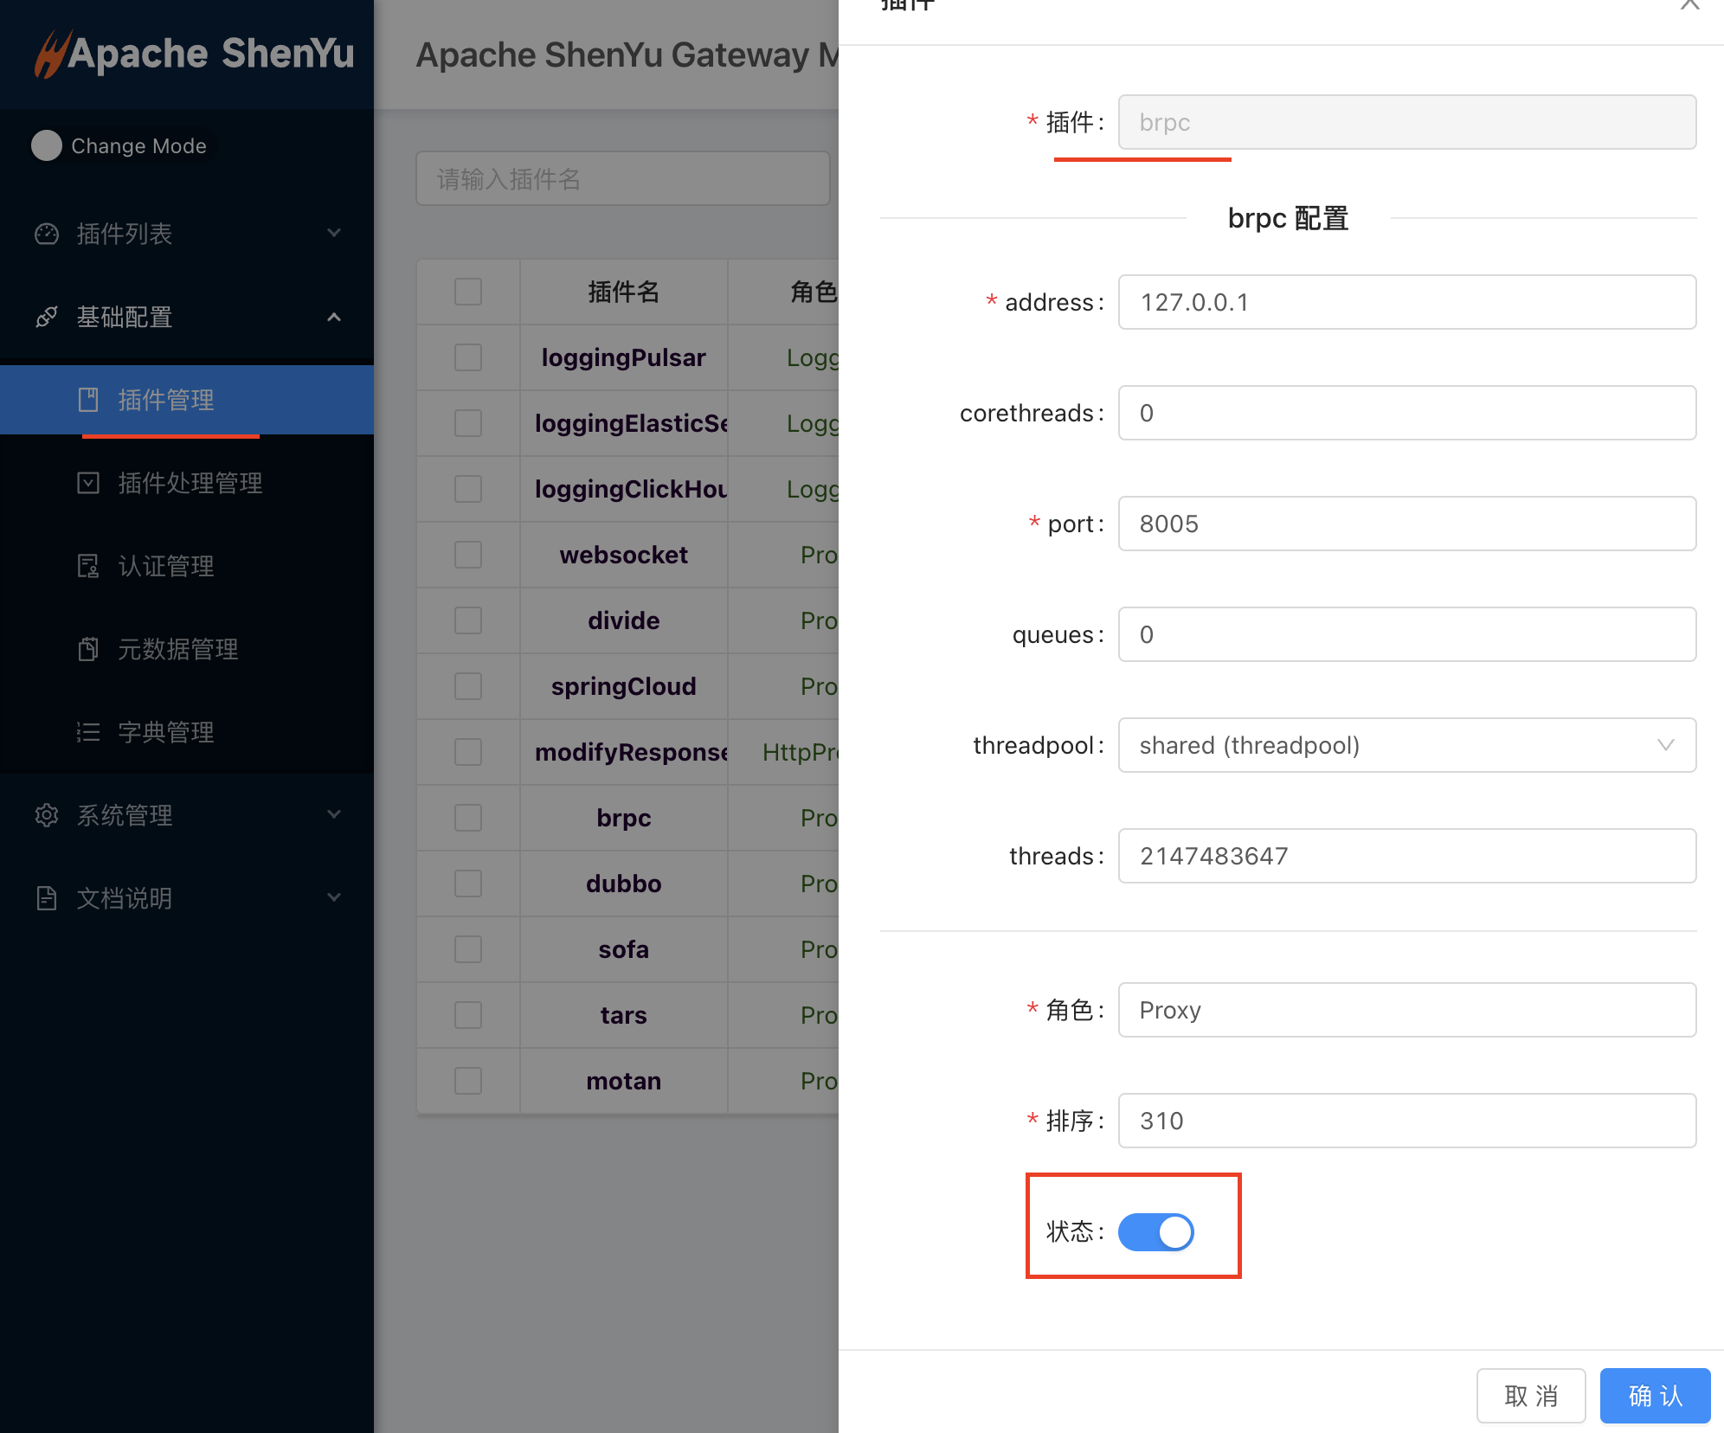Focus the 请输入插件名 search box
This screenshot has height=1433, width=1724.
point(623,179)
